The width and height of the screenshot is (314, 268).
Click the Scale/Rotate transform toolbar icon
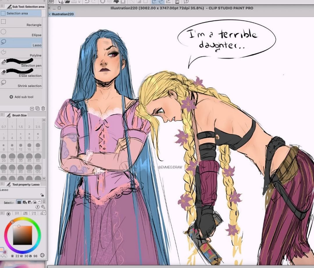click(x=123, y=2)
